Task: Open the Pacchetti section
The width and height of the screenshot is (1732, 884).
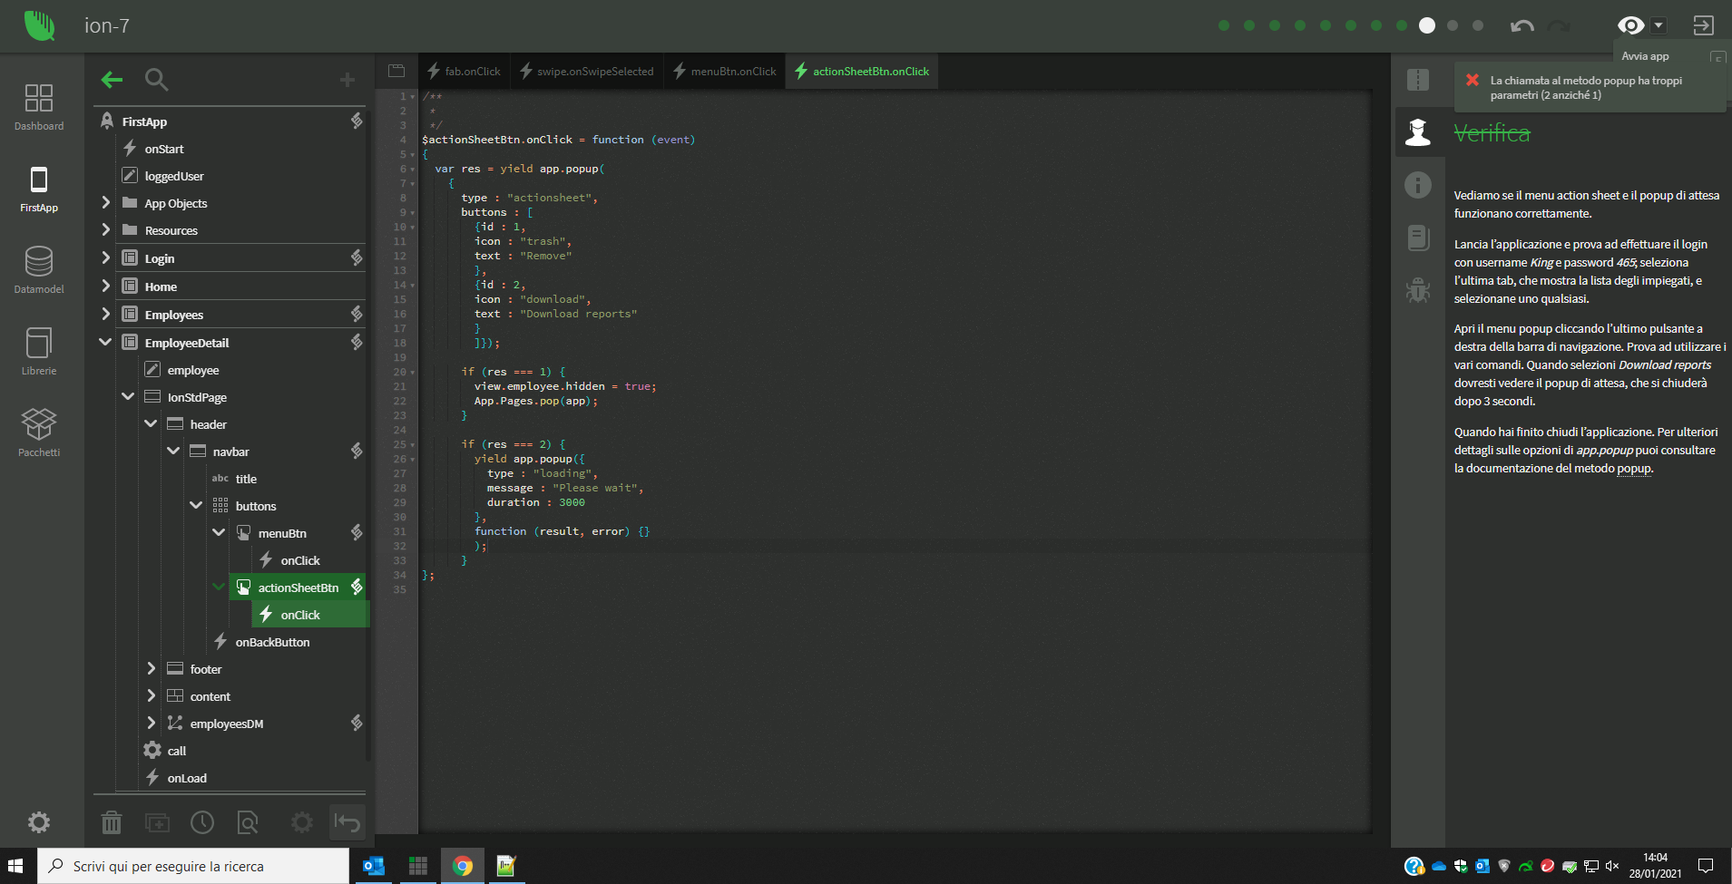Action: coord(39,433)
